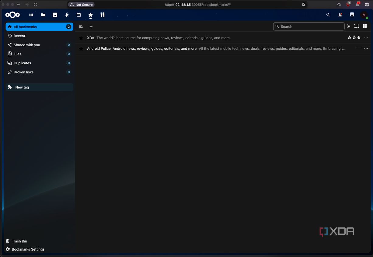Open the Trash Bin
373x257 pixels.
pos(16,241)
